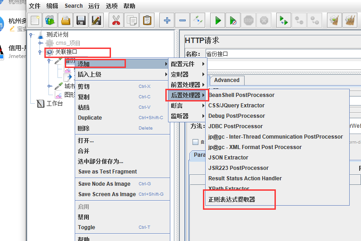The height and width of the screenshot is (241, 361).
Task: Expand the cms_项目 tree handle
Action: 40,43
